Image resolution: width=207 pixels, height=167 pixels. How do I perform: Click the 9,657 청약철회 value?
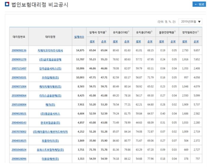(x=197, y=50)
